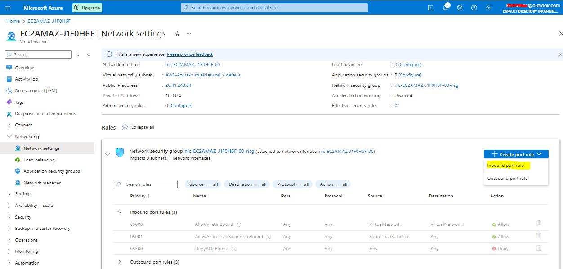Favorite the page with star icon

click(177, 34)
